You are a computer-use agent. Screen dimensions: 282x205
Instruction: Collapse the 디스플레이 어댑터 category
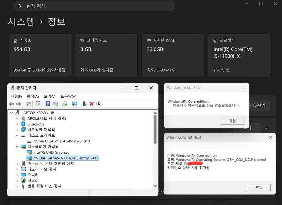click(17, 147)
